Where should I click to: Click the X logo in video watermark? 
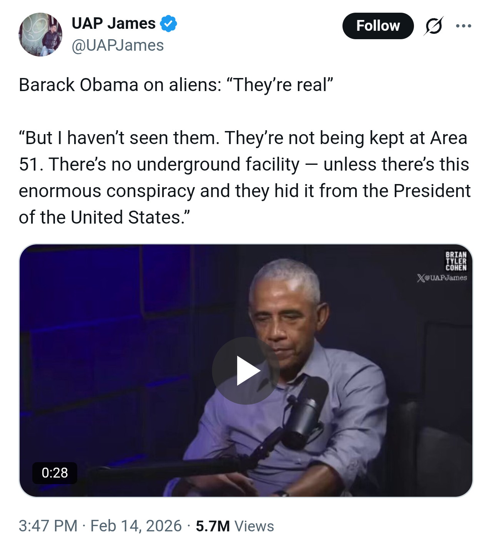point(421,278)
